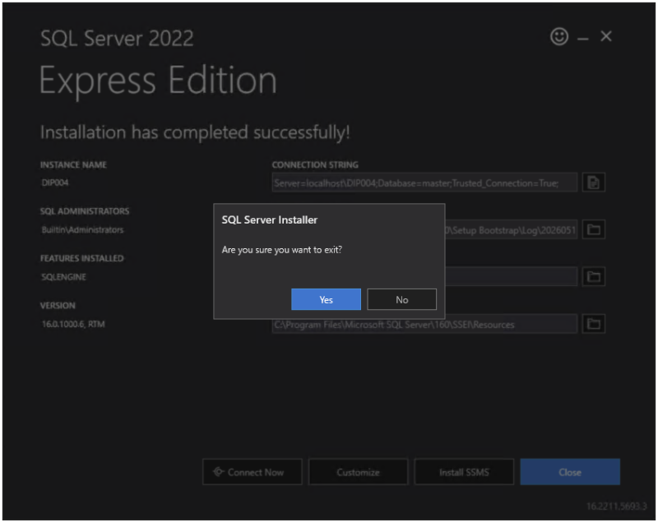Confirm exit with the Yes button
The width and height of the screenshot is (658, 522).
pos(326,299)
